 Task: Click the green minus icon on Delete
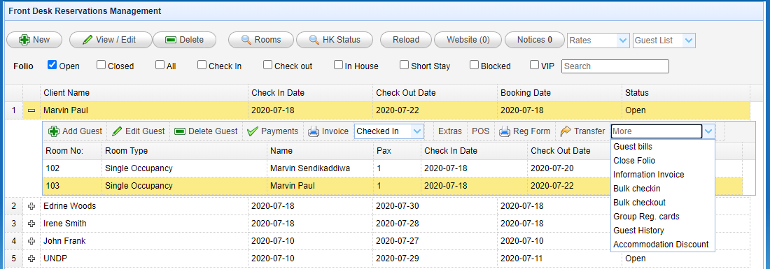click(170, 41)
